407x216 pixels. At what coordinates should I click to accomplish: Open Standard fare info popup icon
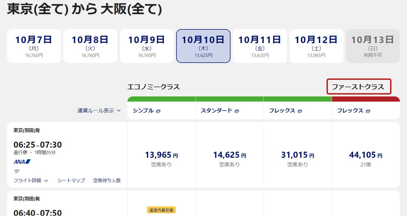pos(237,111)
